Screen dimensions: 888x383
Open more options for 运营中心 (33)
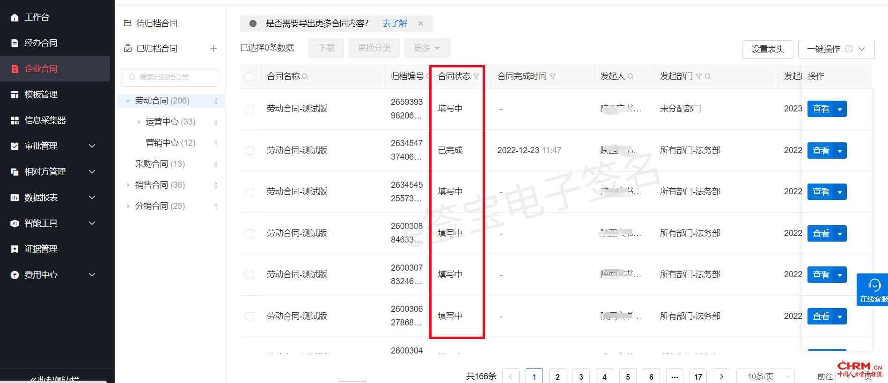tap(216, 122)
